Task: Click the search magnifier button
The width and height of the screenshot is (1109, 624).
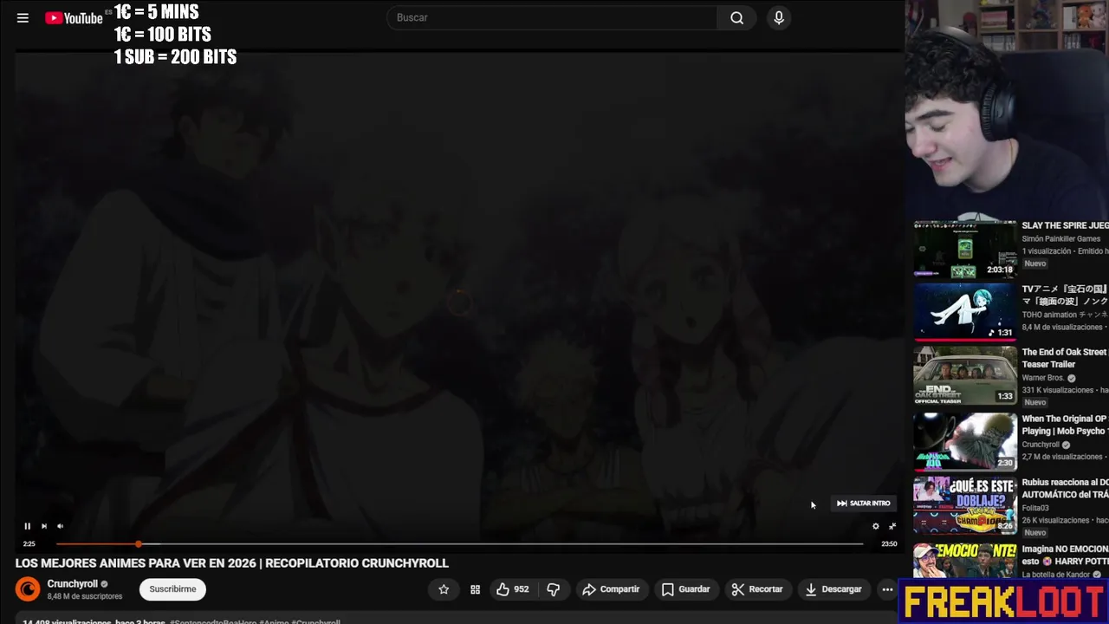Action: (736, 17)
